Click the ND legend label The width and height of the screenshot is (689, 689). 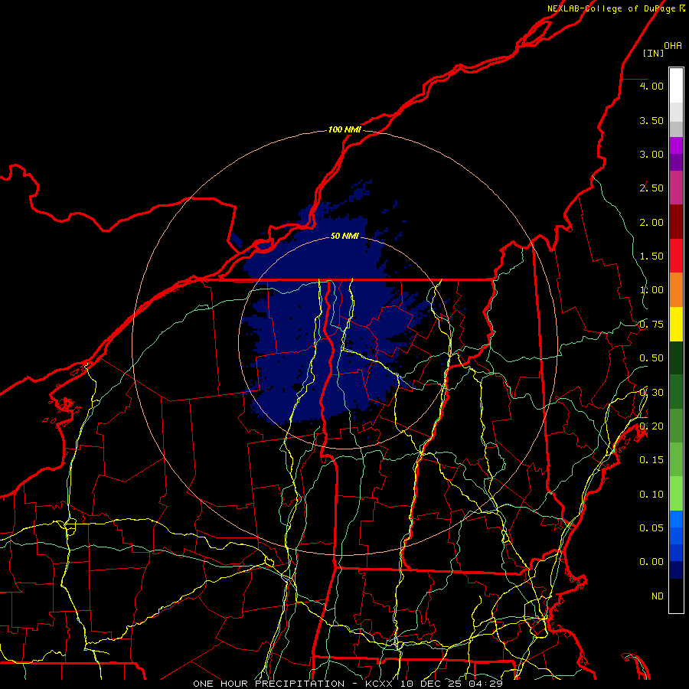658,596
